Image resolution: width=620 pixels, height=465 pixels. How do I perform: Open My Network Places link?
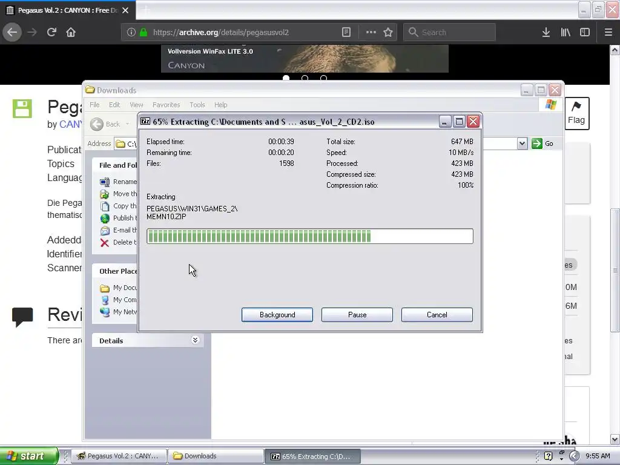118,312
